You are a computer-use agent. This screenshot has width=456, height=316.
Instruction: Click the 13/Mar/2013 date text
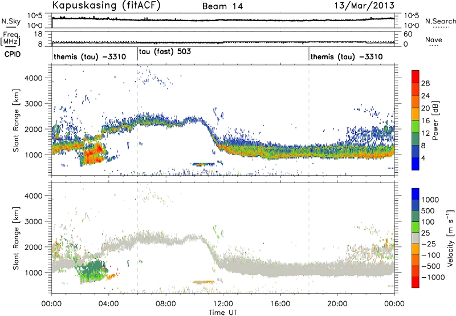tap(364, 5)
